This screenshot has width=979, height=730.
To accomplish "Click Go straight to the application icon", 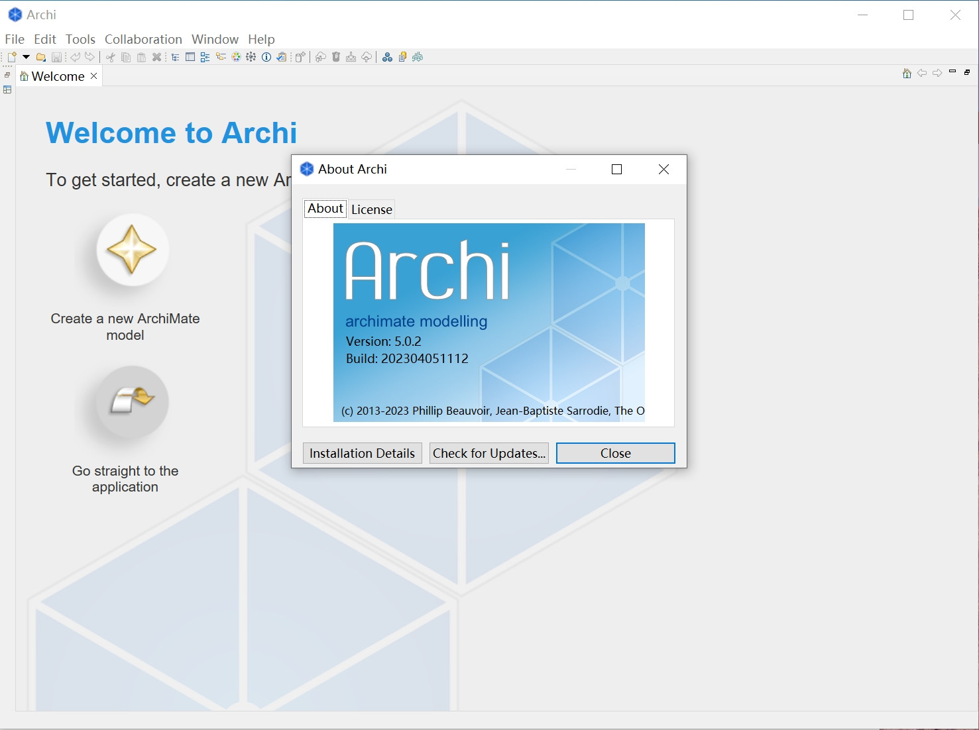I will [x=132, y=401].
